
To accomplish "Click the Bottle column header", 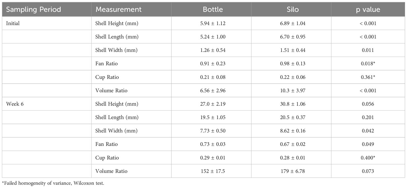I will pyautogui.click(x=213, y=9).
